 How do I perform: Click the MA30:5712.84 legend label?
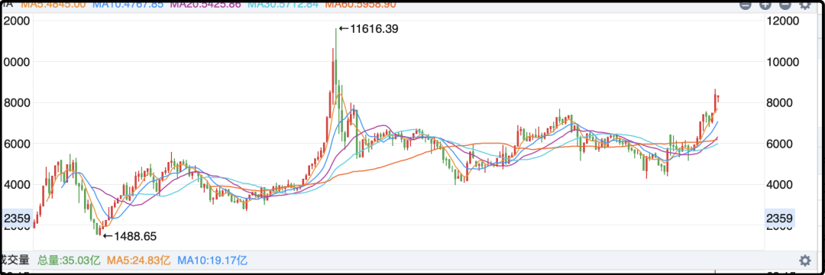pos(283,5)
